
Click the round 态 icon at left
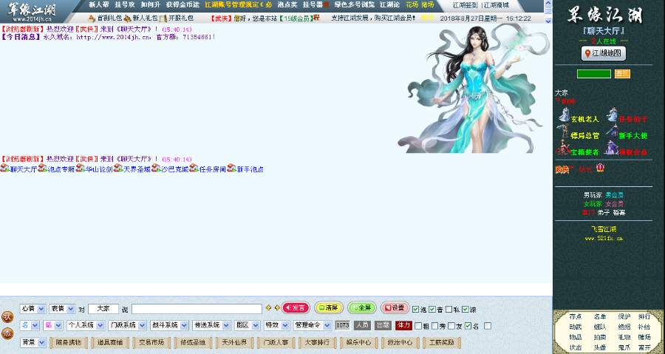[7, 333]
